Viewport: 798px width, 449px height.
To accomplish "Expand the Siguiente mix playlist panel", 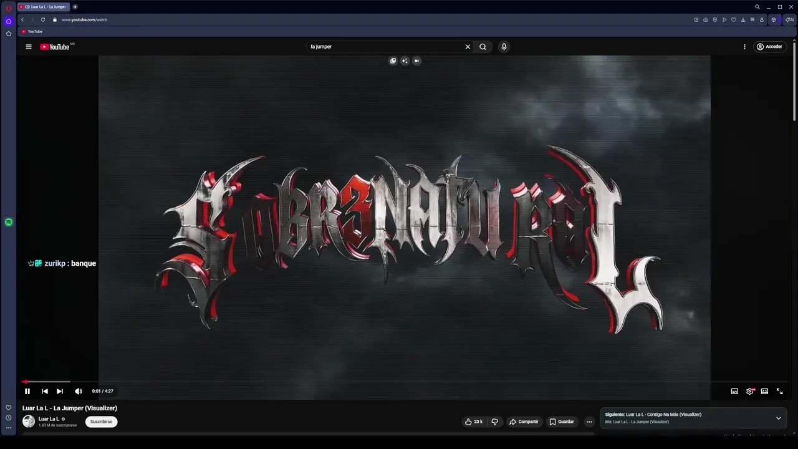I will click(778, 418).
